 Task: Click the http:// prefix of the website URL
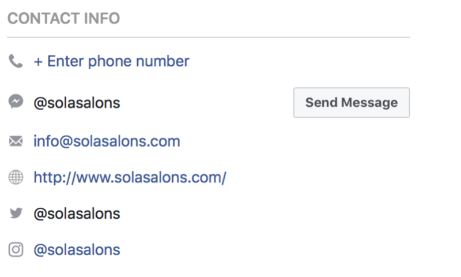pyautogui.click(x=55, y=177)
